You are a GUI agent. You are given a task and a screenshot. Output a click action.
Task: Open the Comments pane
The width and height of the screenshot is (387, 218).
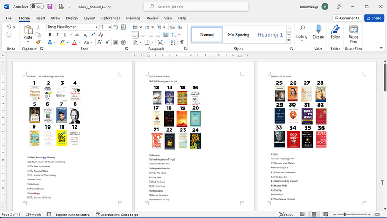pos(347,18)
